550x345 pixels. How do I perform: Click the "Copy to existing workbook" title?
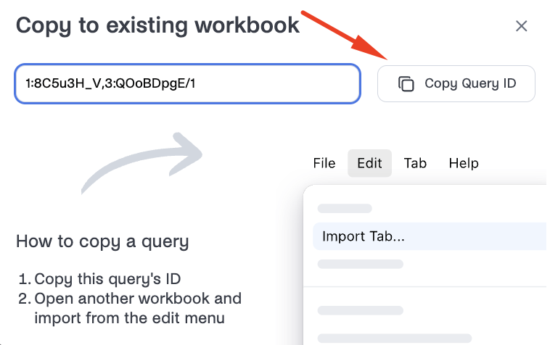[x=157, y=25]
